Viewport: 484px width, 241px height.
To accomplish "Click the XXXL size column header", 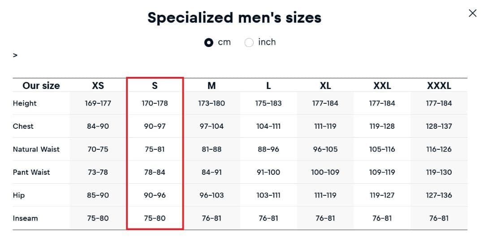I will coord(439,85).
